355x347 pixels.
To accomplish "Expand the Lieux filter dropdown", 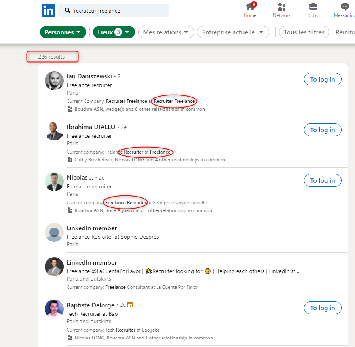I will pos(114,32).
